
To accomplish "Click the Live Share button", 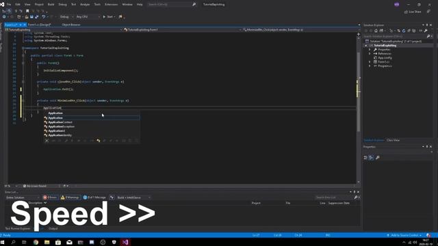I will coord(413,12).
